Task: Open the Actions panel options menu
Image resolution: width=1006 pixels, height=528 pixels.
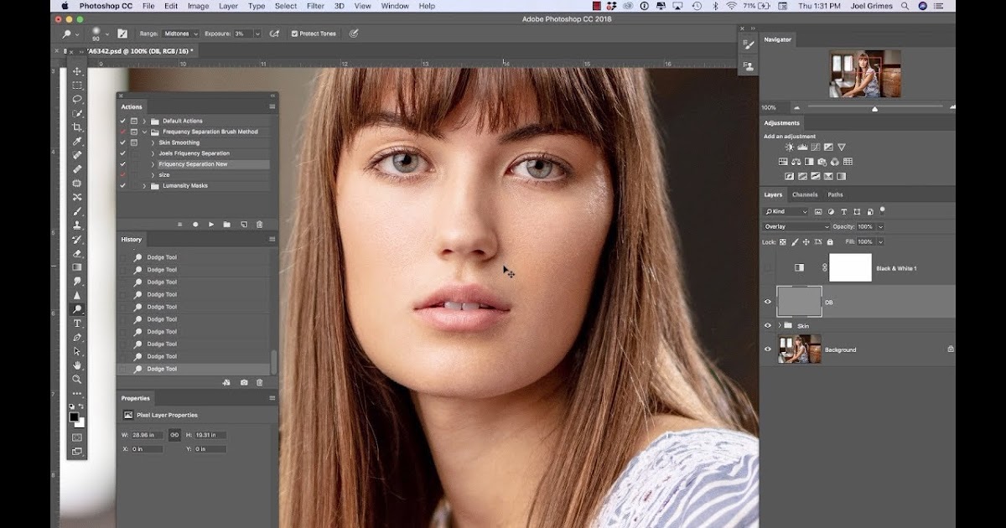Action: (x=272, y=106)
